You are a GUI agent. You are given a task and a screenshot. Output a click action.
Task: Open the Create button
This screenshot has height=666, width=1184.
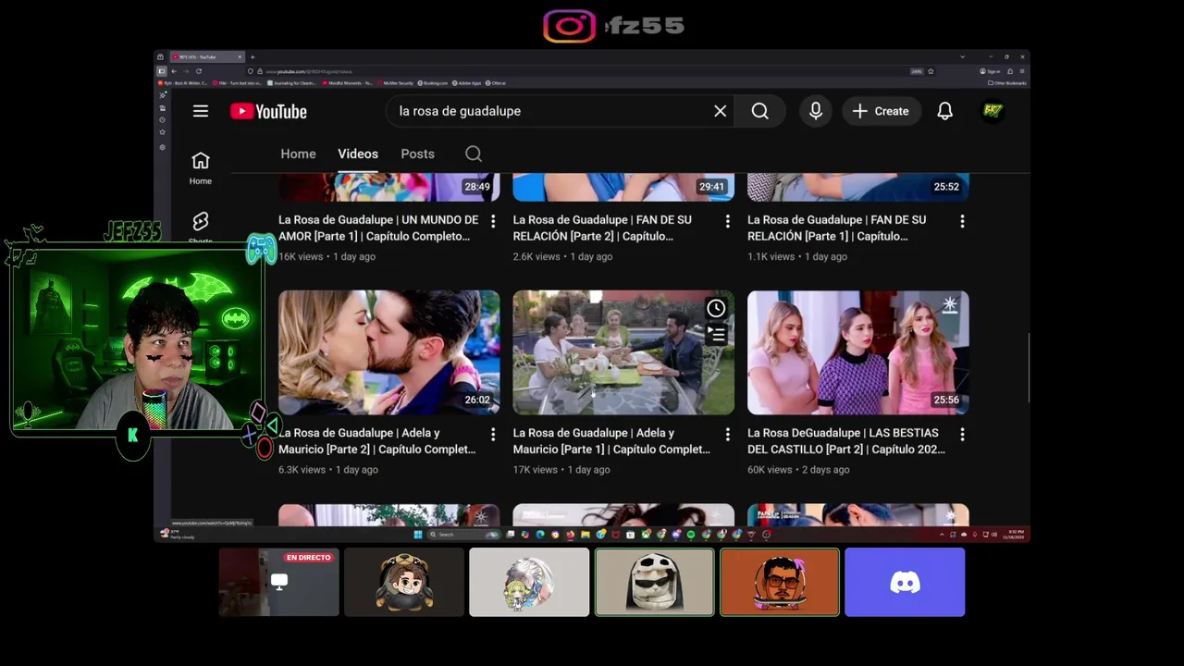coord(881,111)
